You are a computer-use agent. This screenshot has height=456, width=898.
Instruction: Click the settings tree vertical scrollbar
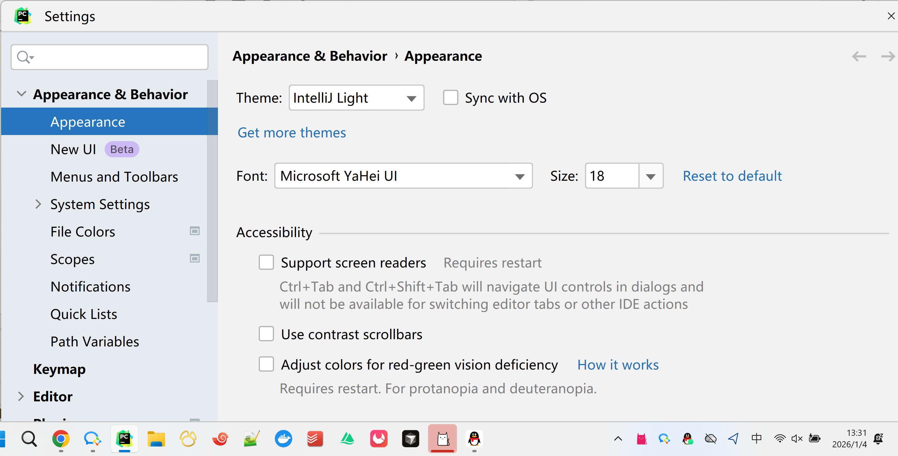(x=212, y=191)
